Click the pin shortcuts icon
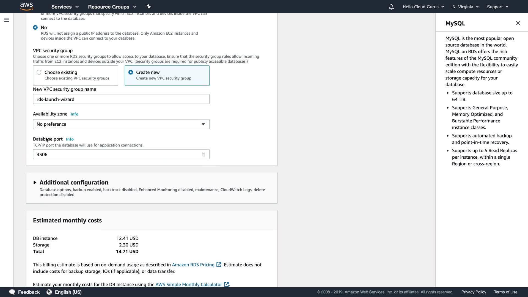 (x=149, y=7)
